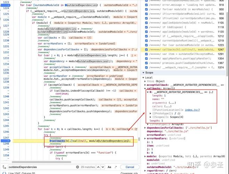
Task: Click the 'errorHandler: undefined' scope row
Action: tap(164, 135)
